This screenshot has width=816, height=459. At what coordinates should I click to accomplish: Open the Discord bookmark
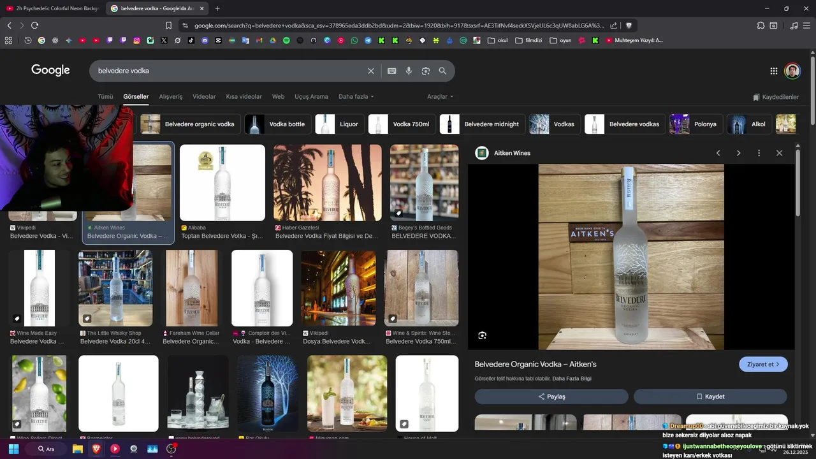(205, 40)
